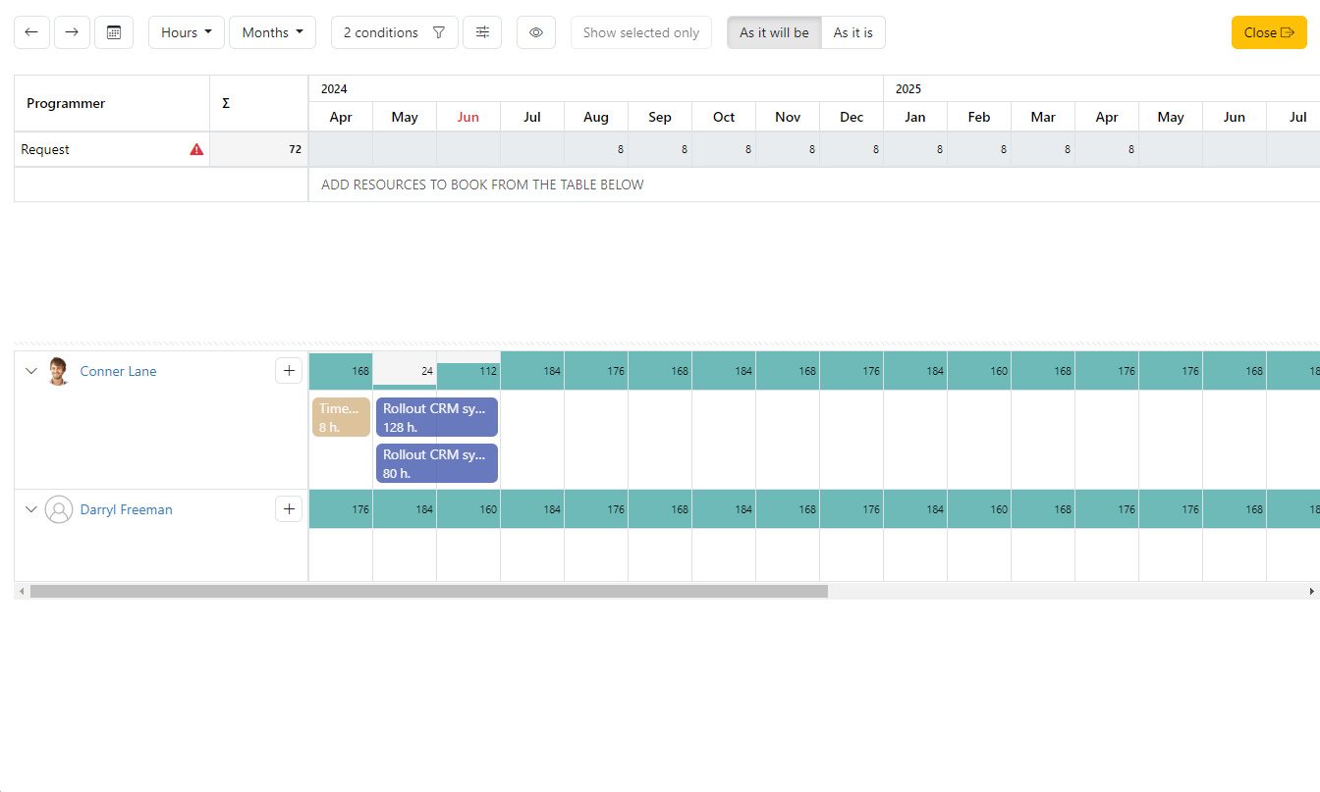Switch to As it will be view
This screenshot has height=792, width=1320.
coord(774,32)
